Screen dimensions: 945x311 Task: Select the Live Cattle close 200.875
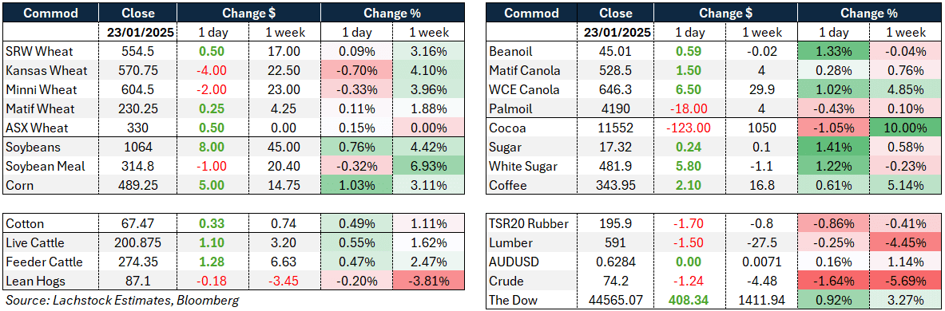point(137,243)
